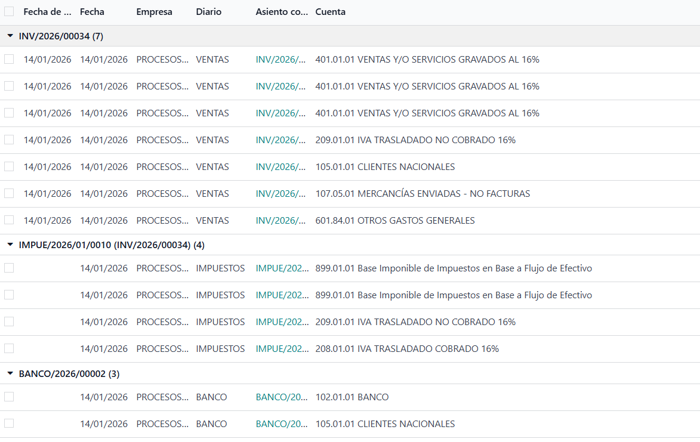Screen dimensions: 700x442
Task: Collapse the INV/2026/00034 (7) group
Action: [x=10, y=36]
